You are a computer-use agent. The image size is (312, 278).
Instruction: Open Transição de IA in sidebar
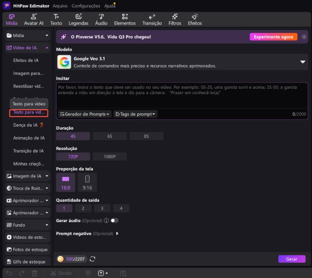point(28,151)
